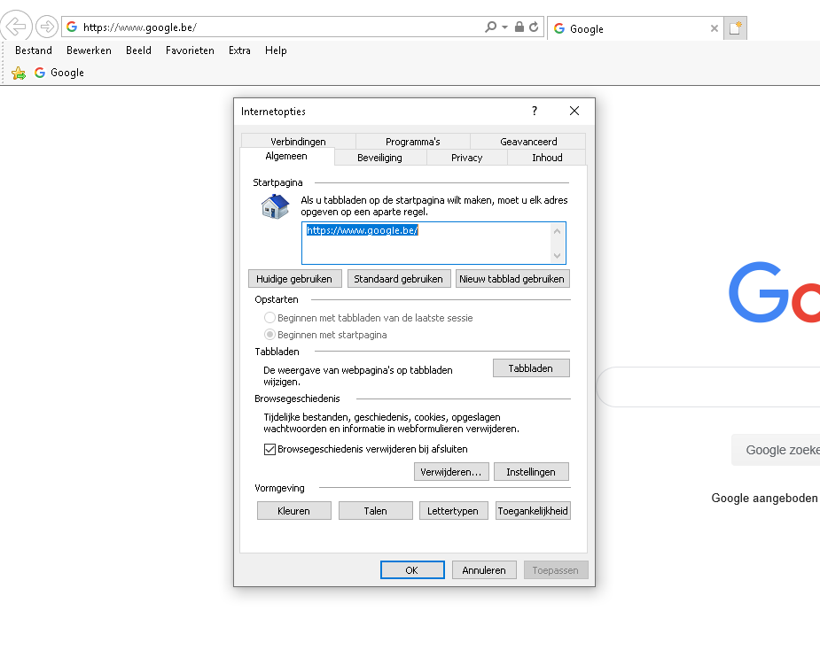
Task: Expand the address bar search dropdown arrow
Action: (504, 27)
